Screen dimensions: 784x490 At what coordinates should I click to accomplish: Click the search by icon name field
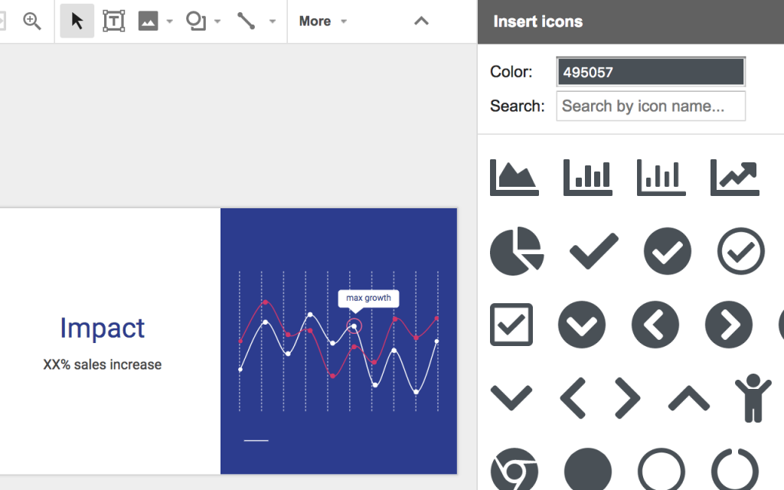pyautogui.click(x=650, y=106)
